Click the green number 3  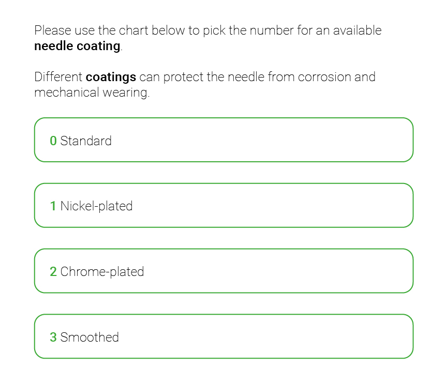click(53, 337)
